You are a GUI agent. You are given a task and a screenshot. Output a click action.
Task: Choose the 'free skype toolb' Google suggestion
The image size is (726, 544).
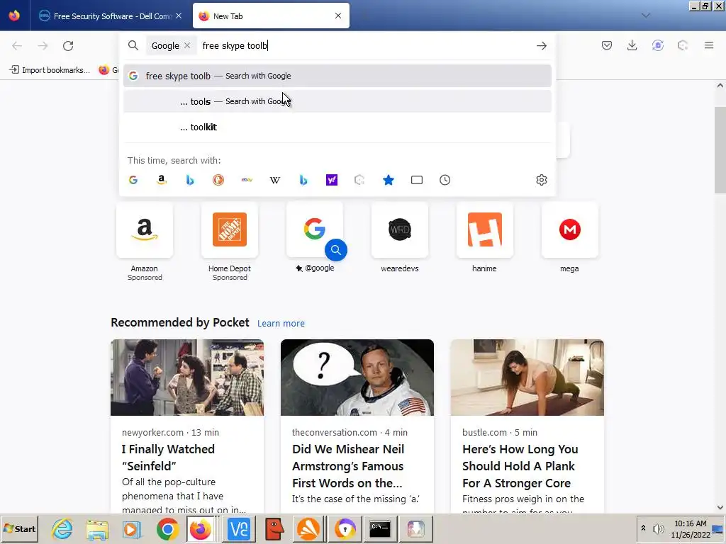[x=337, y=76]
